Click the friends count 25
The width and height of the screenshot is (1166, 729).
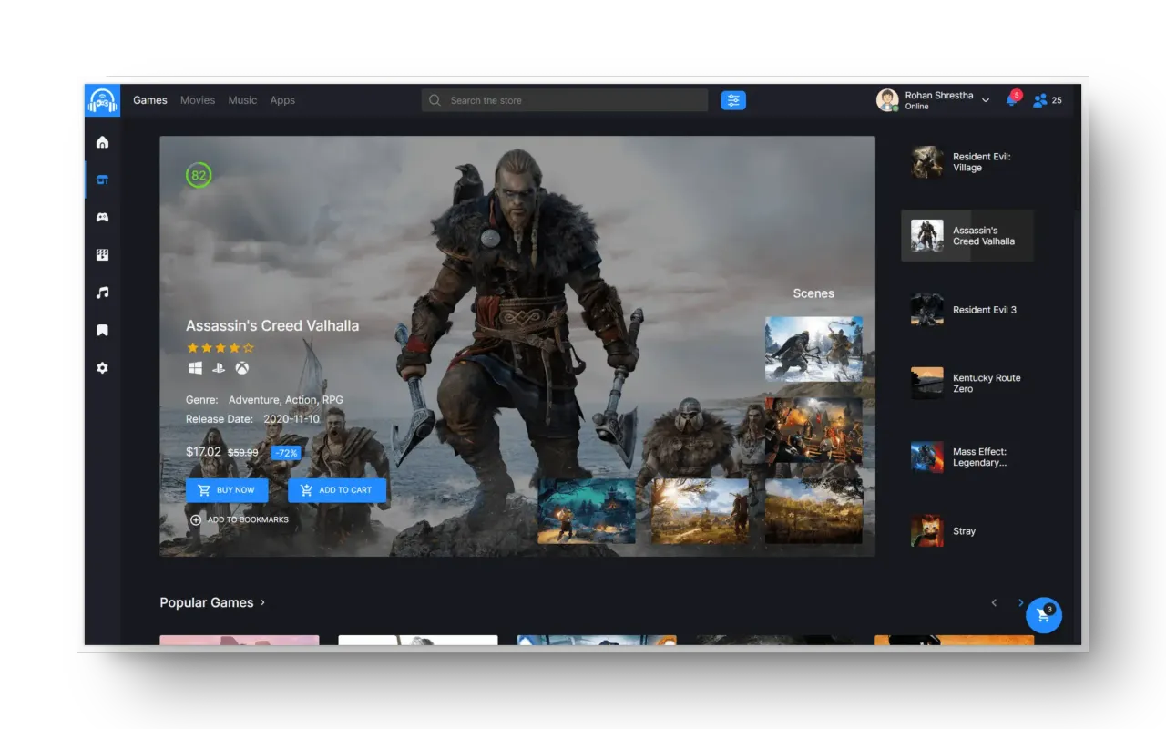(x=1057, y=100)
